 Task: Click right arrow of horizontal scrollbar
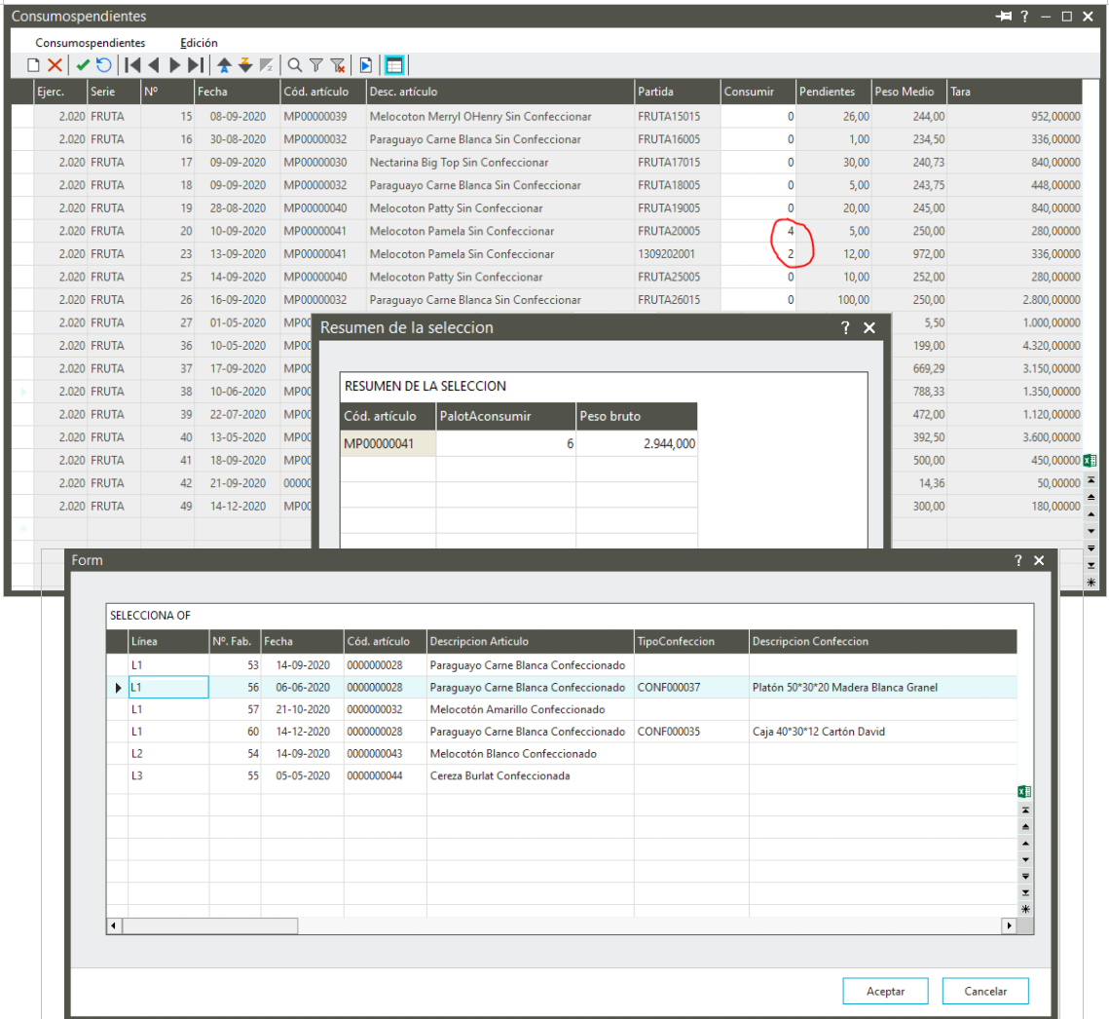tap(1009, 925)
